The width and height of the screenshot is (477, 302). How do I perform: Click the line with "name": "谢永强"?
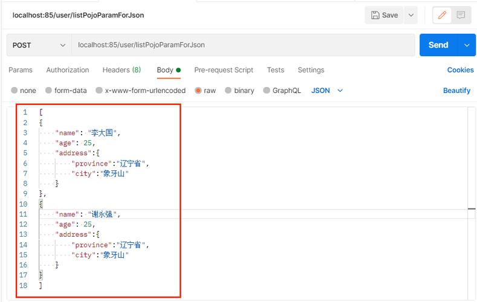tap(88, 214)
